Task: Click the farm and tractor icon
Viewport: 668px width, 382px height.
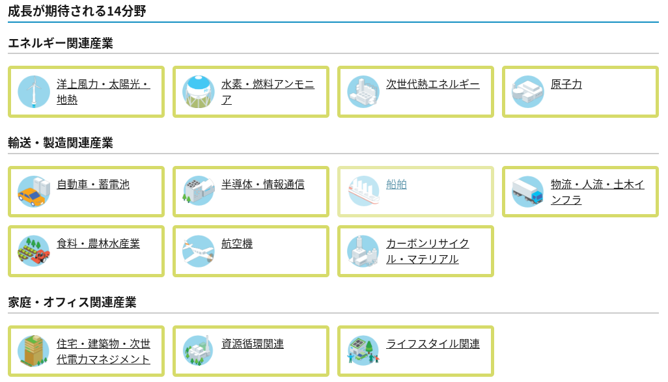Action: coord(33,251)
